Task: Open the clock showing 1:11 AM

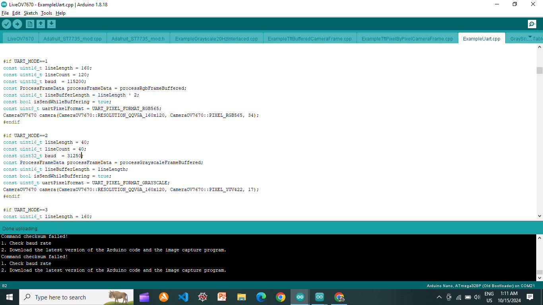Action: point(509,297)
